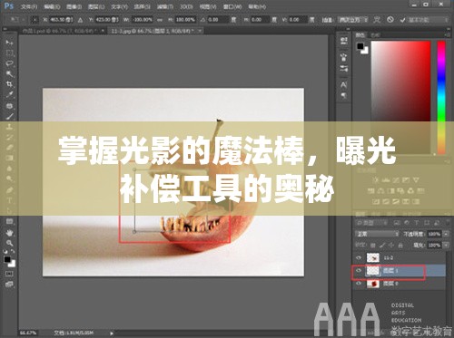This screenshot has height=338, width=454.
Task: Select the Crop tool
Action: pyautogui.click(x=9, y=84)
